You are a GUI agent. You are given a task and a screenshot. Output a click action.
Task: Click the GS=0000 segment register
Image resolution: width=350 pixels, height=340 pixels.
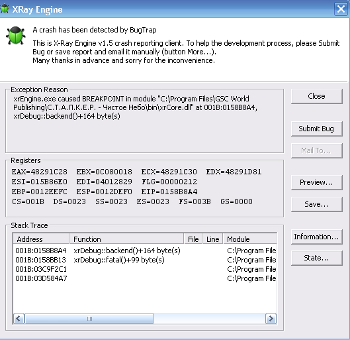pyautogui.click(x=236, y=201)
